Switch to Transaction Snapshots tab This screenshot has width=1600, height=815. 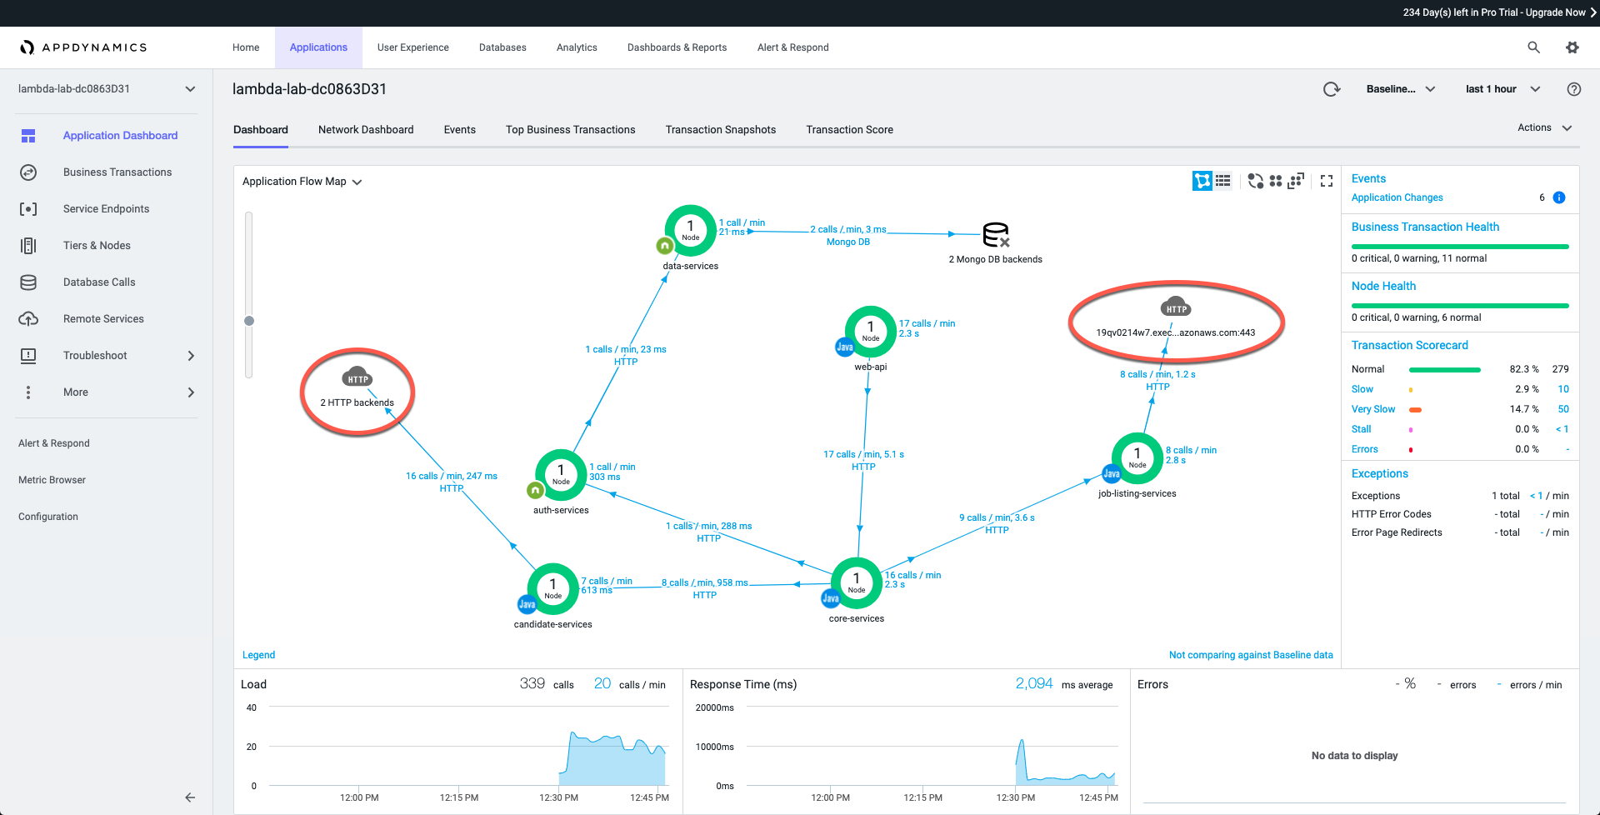[720, 130]
